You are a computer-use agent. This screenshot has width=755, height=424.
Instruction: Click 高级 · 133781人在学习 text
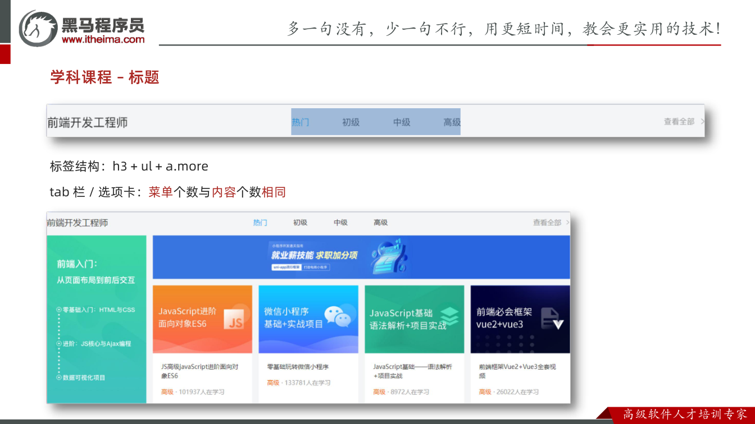pyautogui.click(x=299, y=383)
